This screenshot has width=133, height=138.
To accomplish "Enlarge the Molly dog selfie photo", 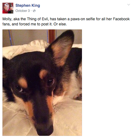I will coord(42,83).
